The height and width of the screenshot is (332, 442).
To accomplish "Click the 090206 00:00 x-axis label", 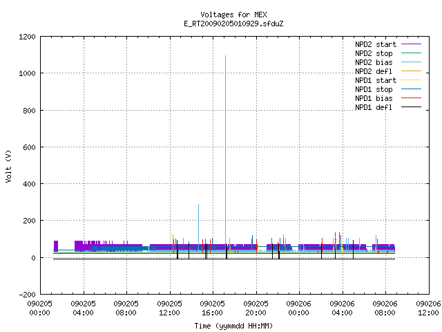I will 298,308.
